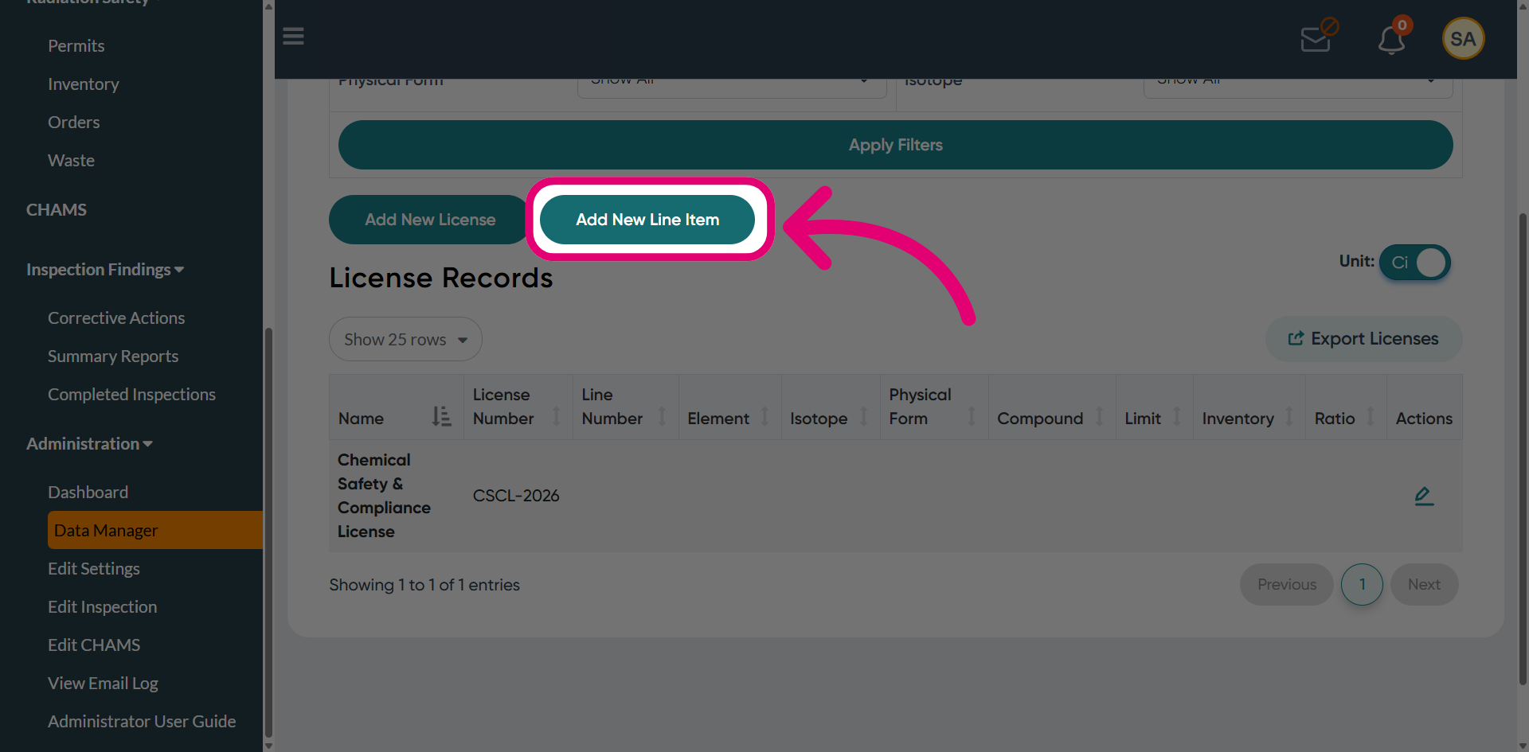The height and width of the screenshot is (752, 1529).
Task: Collapse the Inspection Findings section
Action: coord(105,270)
